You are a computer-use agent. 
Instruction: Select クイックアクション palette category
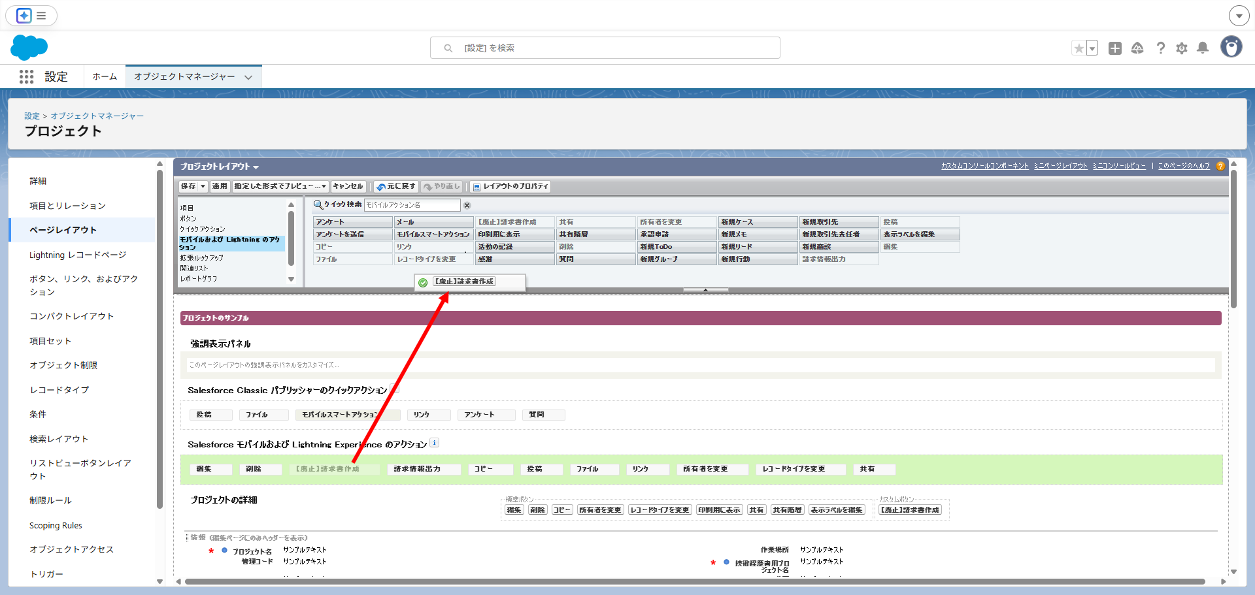tap(203, 229)
